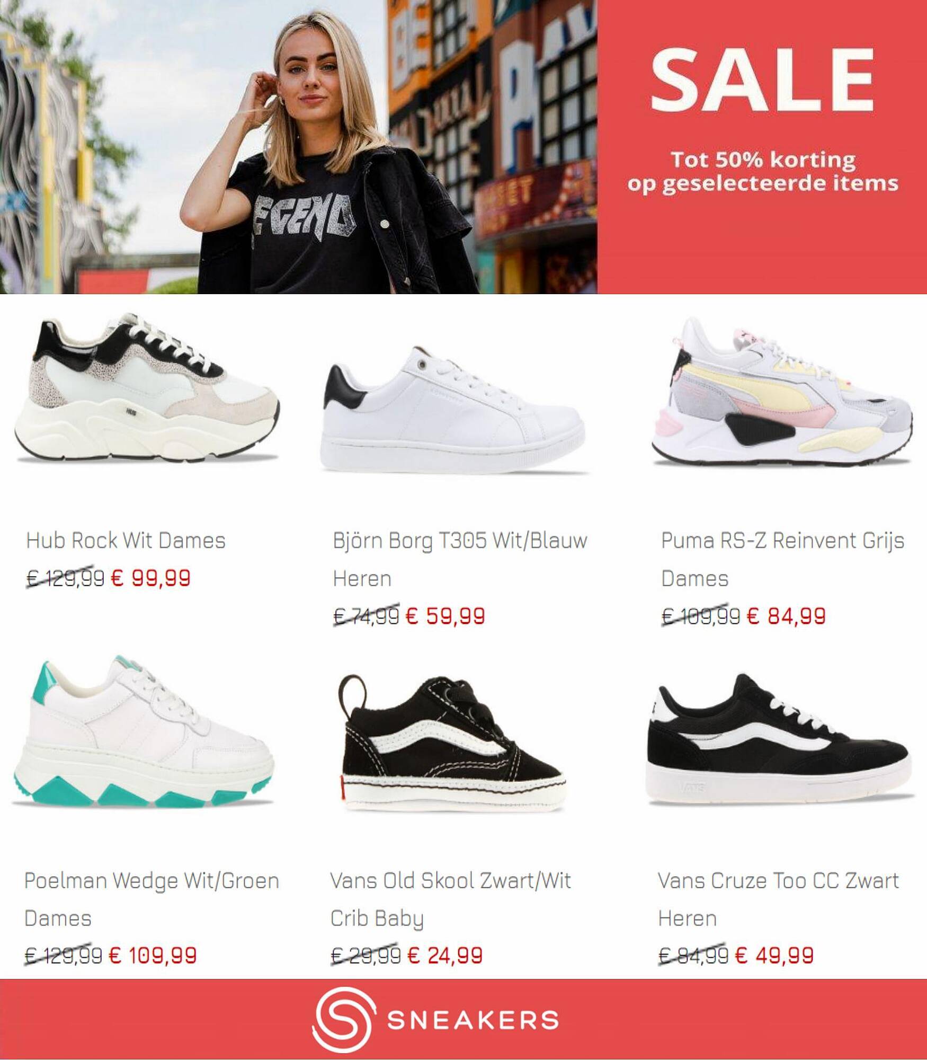Open the Hub Rock Wit Dames shoe image
The width and height of the screenshot is (927, 1060).
coord(147,391)
